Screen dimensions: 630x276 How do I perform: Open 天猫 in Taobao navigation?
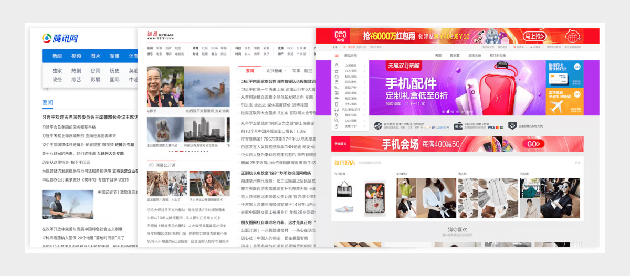click(438, 55)
